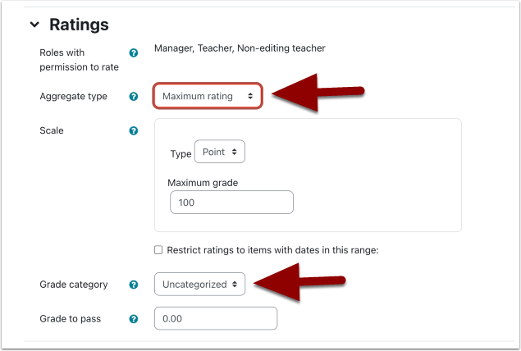
Task: Open the Grade to pass help icon
Action: 134,319
